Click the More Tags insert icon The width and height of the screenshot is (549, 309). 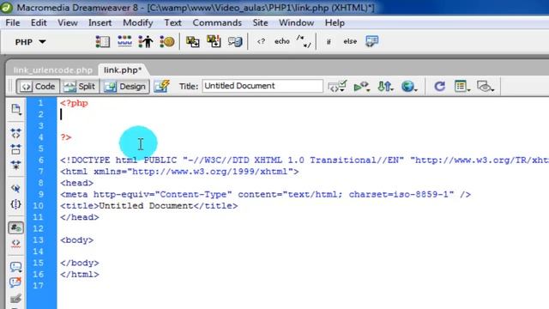[x=371, y=41]
